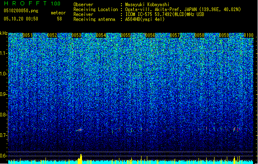
Task: Click the version number 1.00
Action: click(56, 3)
